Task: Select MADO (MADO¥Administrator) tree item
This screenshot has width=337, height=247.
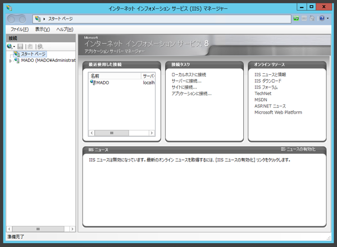Action: tap(48, 60)
